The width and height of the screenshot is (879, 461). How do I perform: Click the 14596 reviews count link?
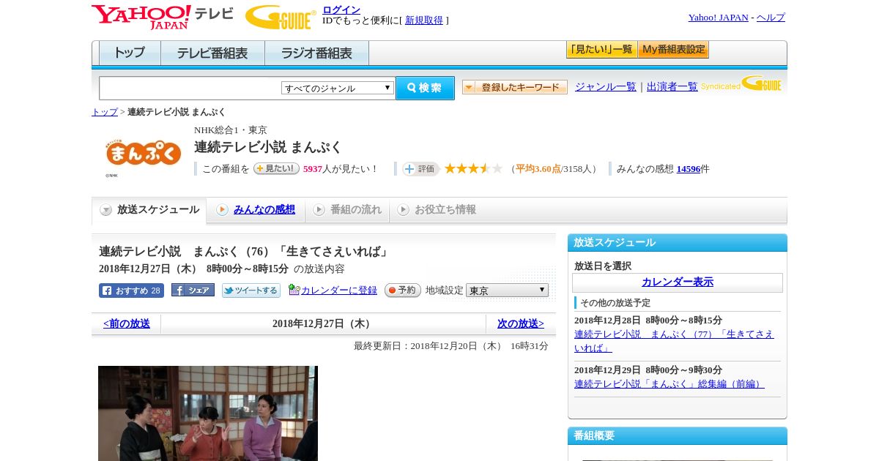pyautogui.click(x=689, y=169)
